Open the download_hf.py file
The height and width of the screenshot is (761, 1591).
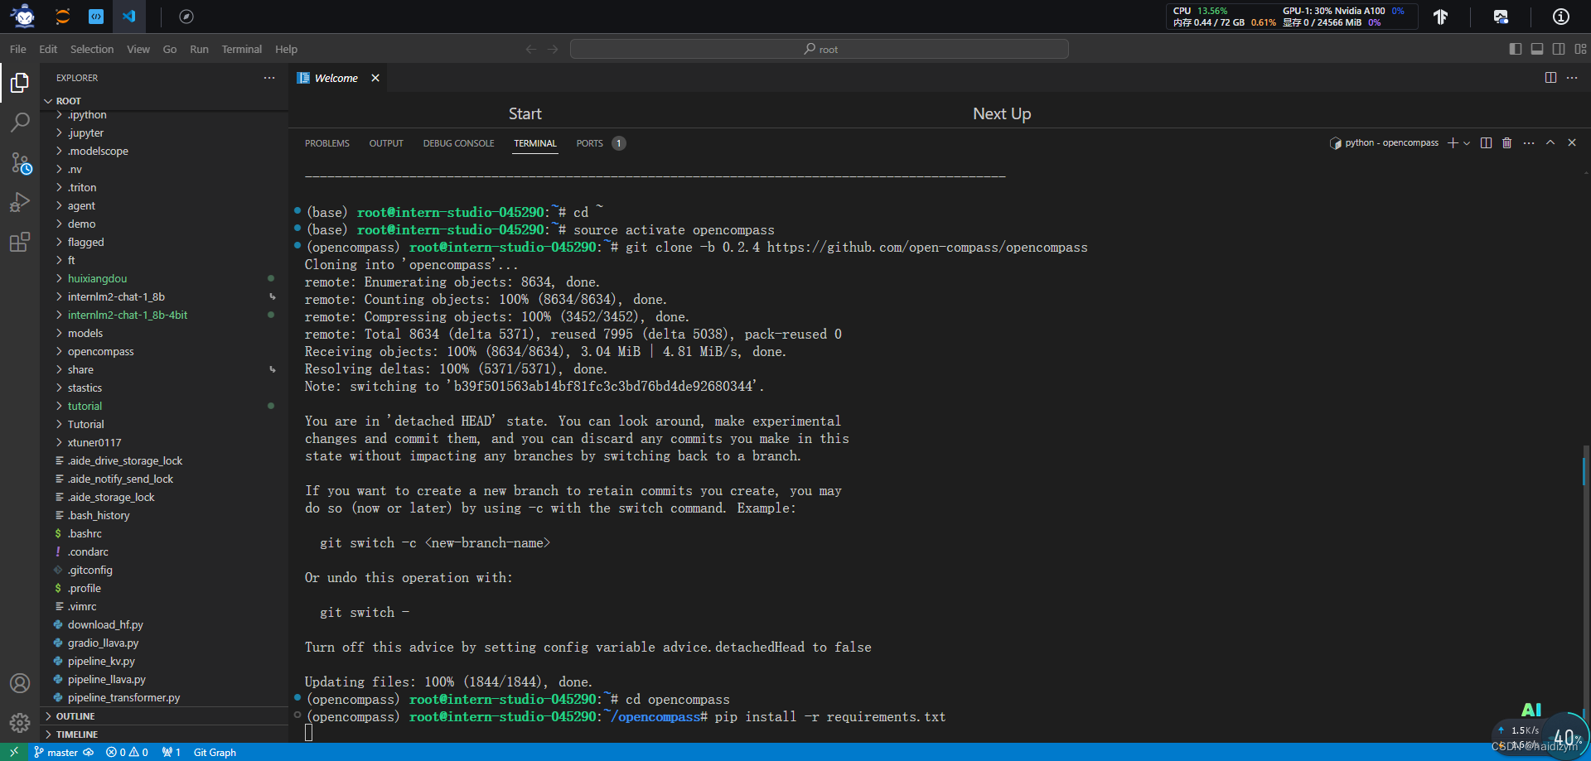pos(164,624)
